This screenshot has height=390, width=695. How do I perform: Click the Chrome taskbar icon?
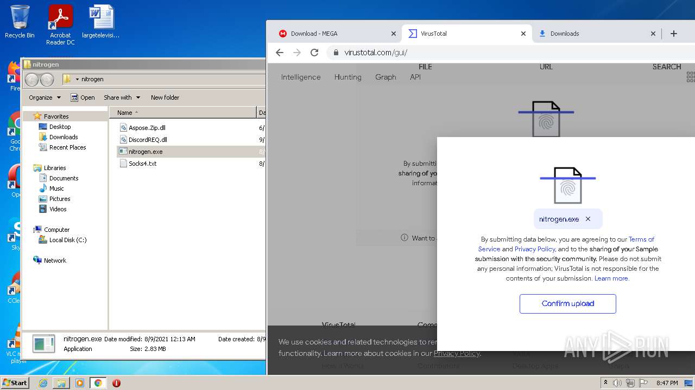point(98,383)
